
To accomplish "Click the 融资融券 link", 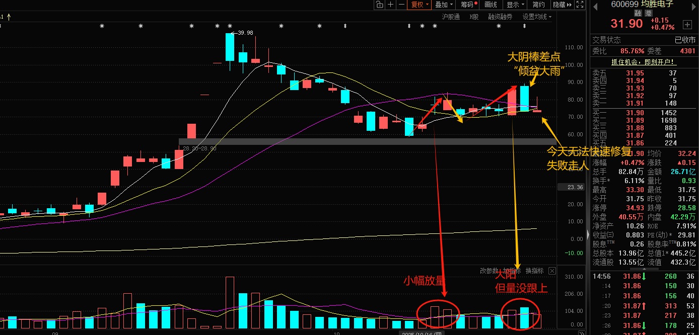I will pyautogui.click(x=500, y=17).
